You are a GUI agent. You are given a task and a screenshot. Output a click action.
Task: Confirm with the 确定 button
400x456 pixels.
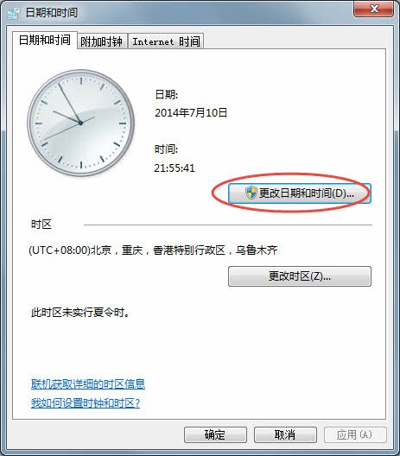click(x=215, y=434)
